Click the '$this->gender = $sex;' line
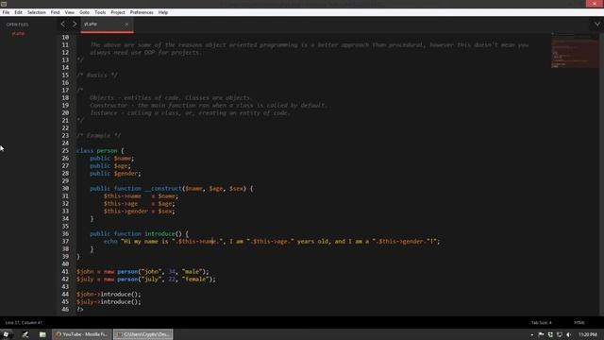The width and height of the screenshot is (604, 340). pyautogui.click(x=139, y=212)
